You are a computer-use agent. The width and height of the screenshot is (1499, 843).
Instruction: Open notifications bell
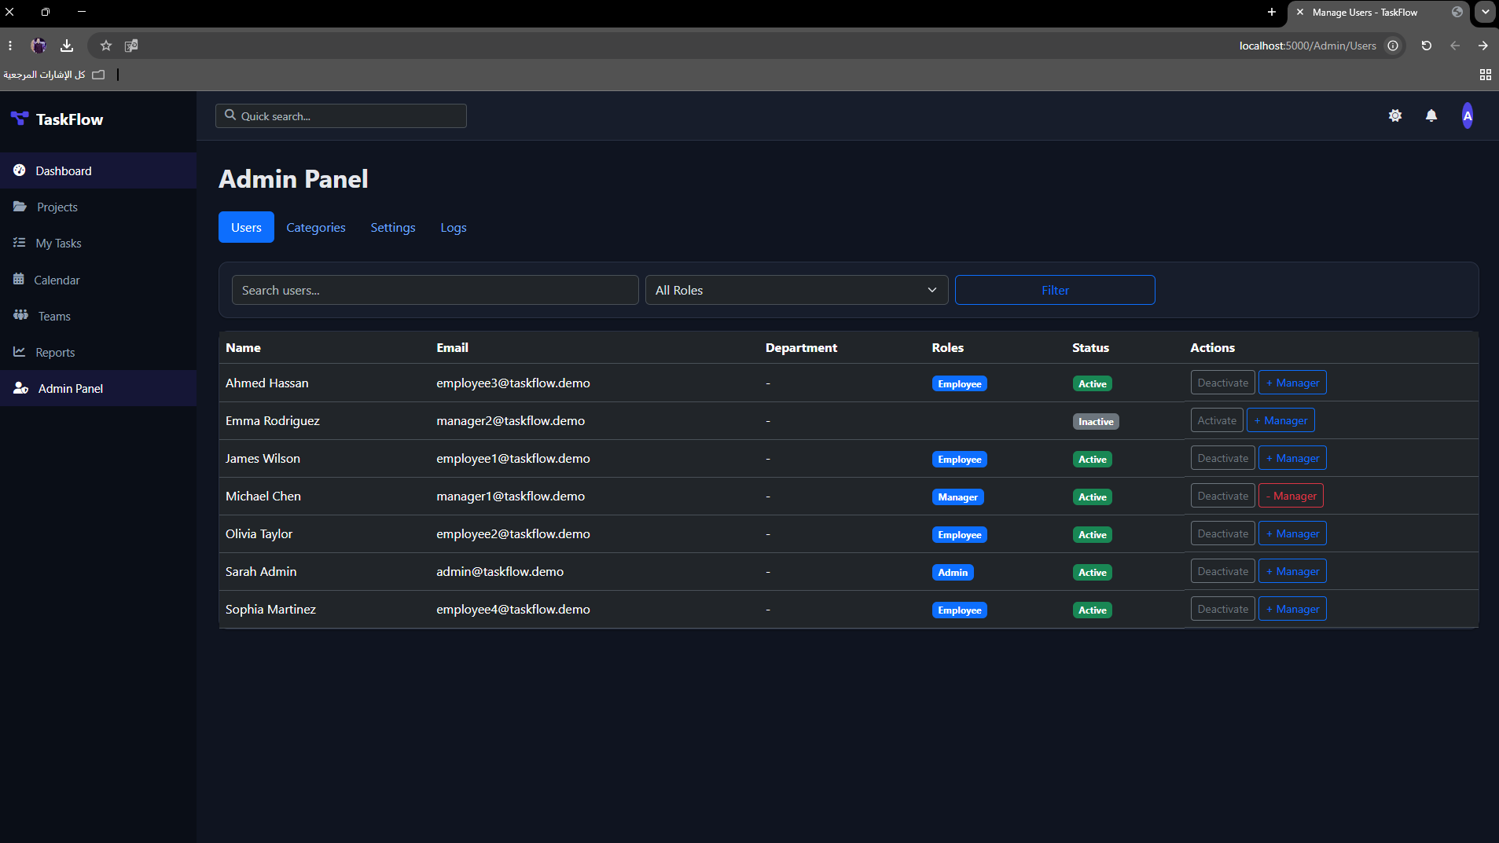click(1431, 115)
